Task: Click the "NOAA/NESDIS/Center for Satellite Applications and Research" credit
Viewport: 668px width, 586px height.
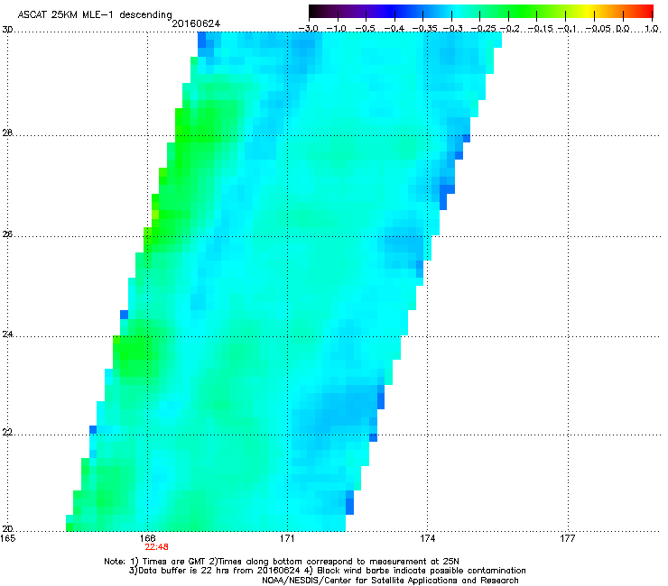Action: click(390, 581)
